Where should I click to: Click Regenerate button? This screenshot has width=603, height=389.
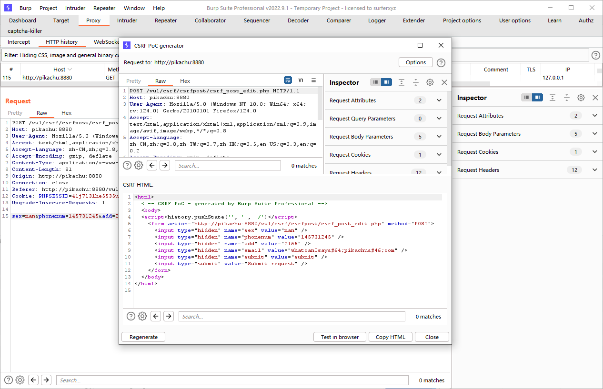click(143, 337)
